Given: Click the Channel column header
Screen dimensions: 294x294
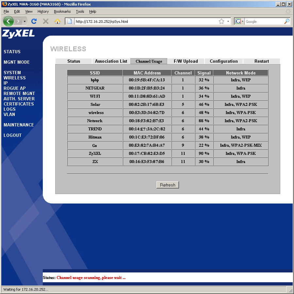Looking at the screenshot, I should coord(183,73).
